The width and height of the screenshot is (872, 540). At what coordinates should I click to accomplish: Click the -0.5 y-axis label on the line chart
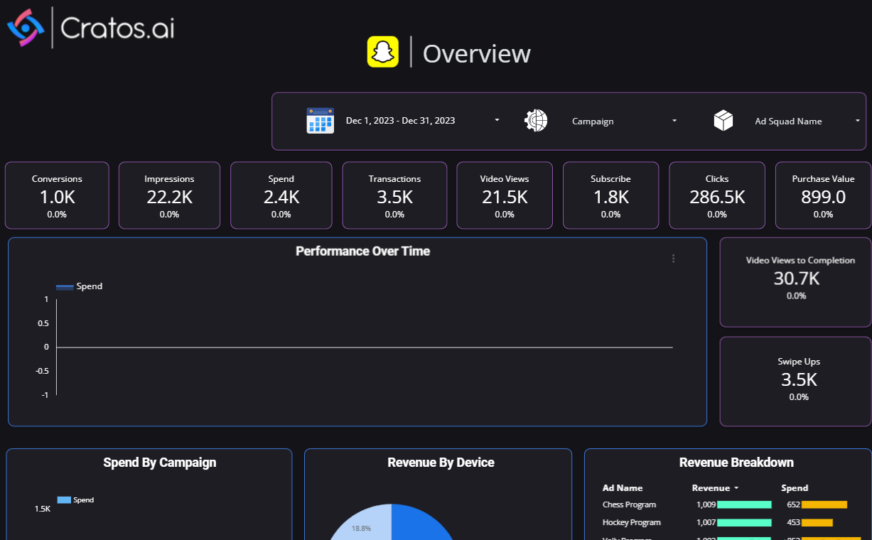point(43,371)
